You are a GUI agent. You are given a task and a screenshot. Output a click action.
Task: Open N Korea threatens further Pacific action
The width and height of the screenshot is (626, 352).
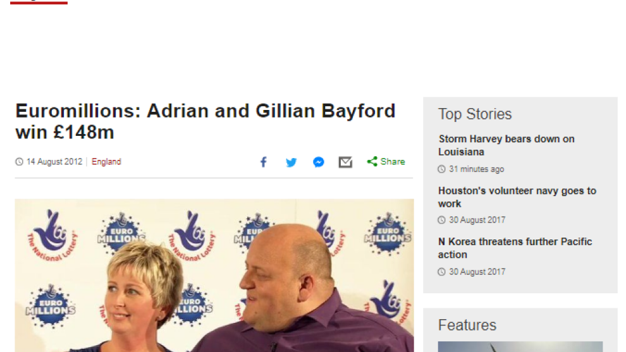[x=515, y=248]
